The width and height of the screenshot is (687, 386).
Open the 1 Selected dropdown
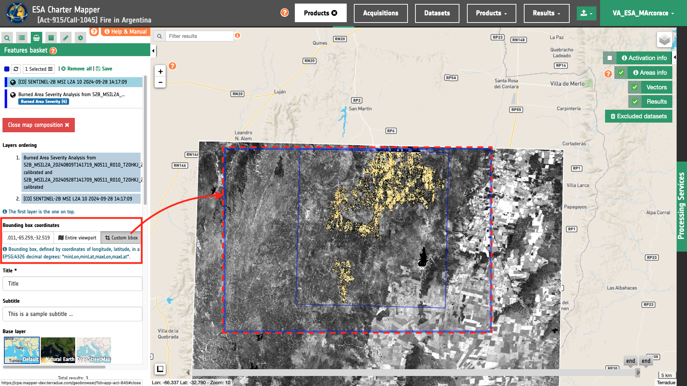pyautogui.click(x=39, y=69)
